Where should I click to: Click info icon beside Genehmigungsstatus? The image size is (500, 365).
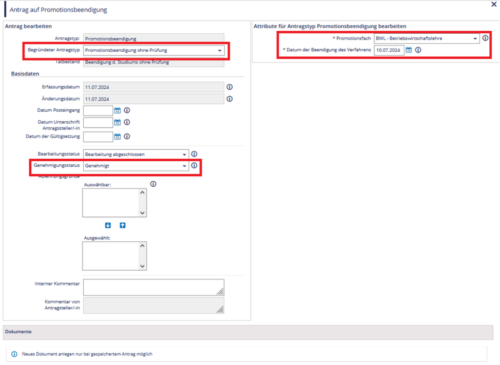(x=194, y=166)
